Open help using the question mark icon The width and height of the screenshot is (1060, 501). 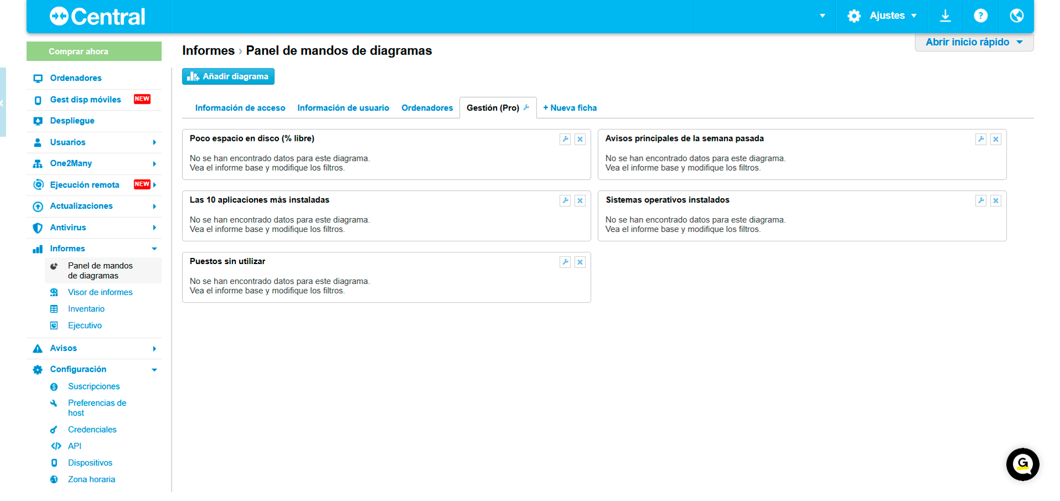981,16
